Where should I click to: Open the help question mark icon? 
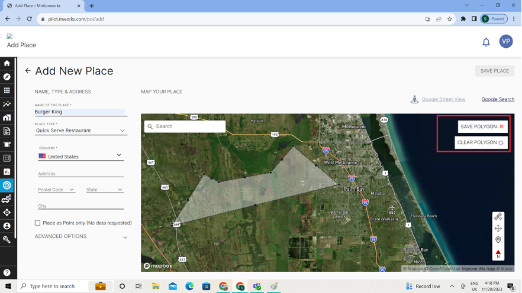7,272
